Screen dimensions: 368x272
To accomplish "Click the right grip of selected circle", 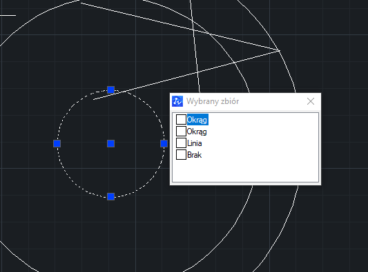I will (x=164, y=143).
